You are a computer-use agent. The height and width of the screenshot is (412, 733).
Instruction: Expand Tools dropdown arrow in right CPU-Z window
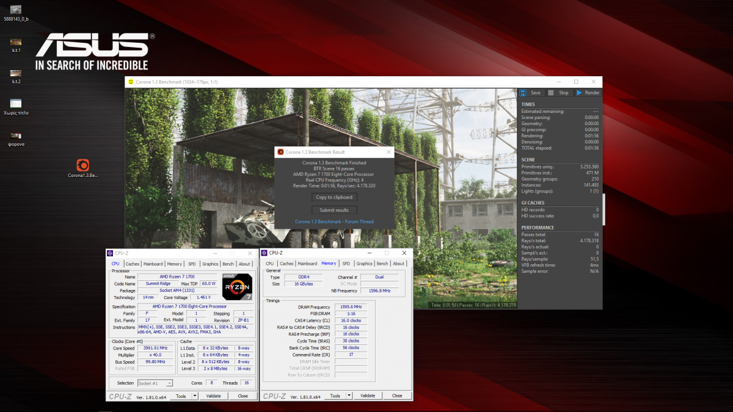[349, 396]
